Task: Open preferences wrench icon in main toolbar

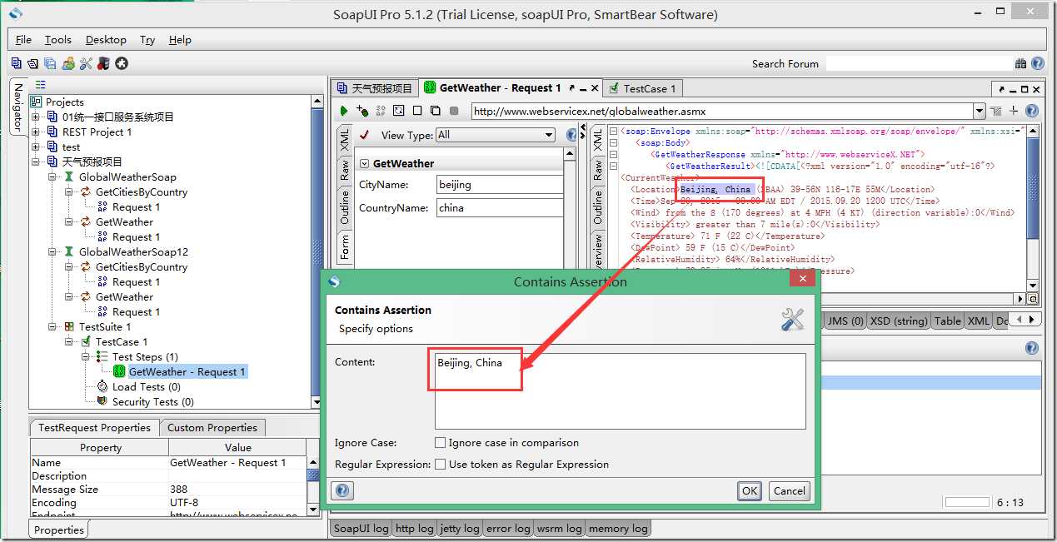Action: click(86, 63)
